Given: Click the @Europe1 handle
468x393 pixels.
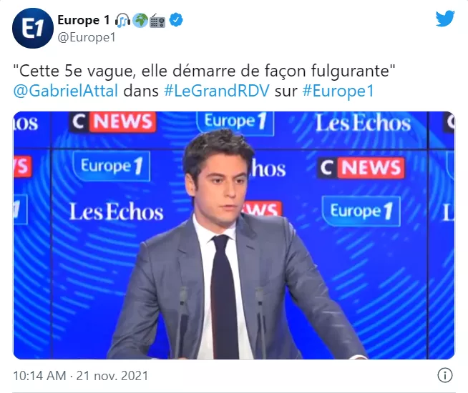Looking at the screenshot, I should pyautogui.click(x=87, y=38).
